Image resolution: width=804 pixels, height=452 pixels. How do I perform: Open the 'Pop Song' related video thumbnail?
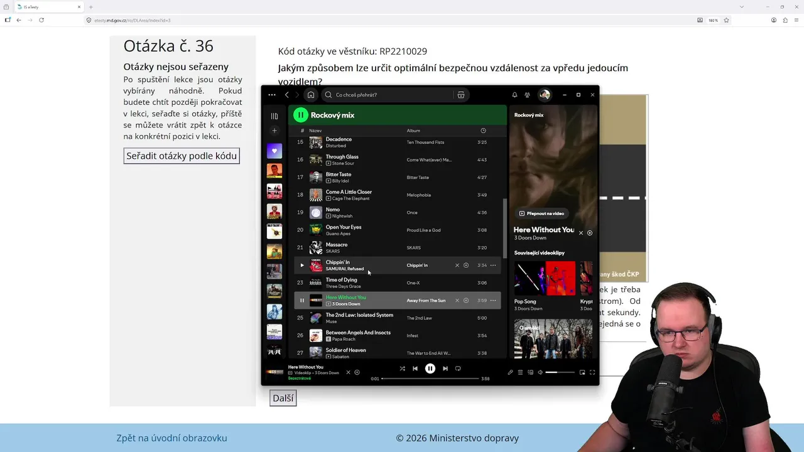point(545,278)
